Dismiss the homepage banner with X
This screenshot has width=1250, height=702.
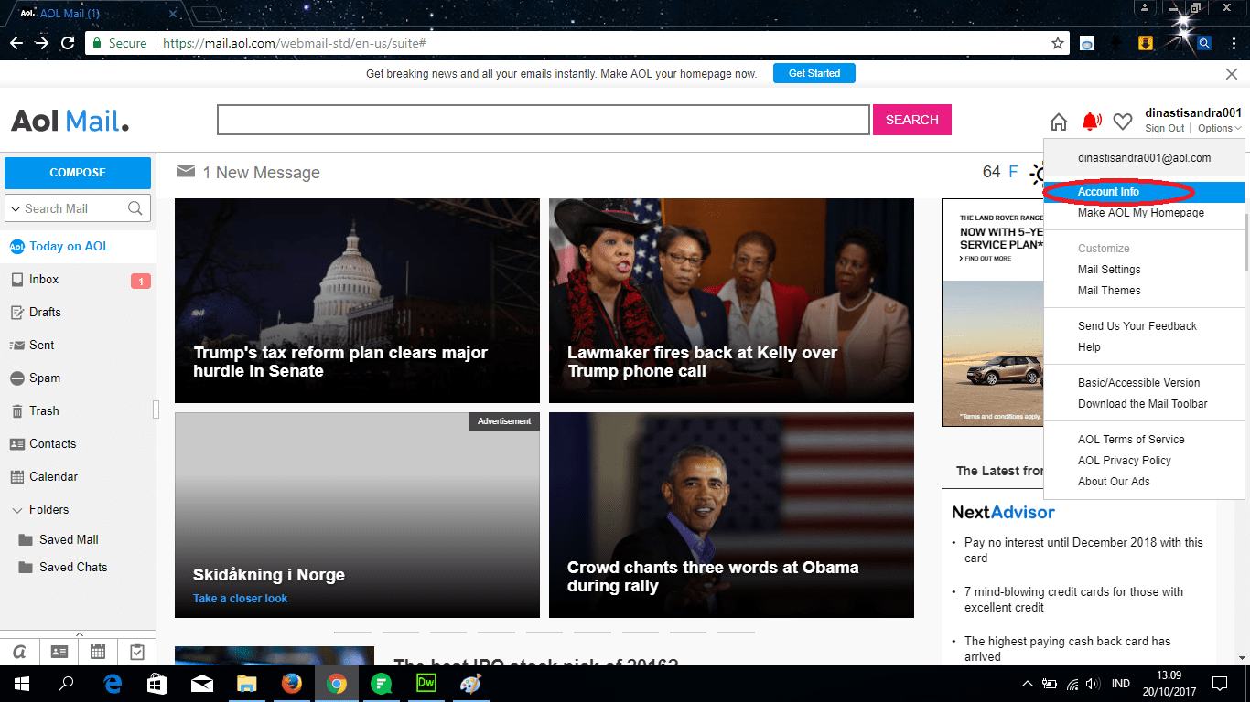tap(1232, 74)
